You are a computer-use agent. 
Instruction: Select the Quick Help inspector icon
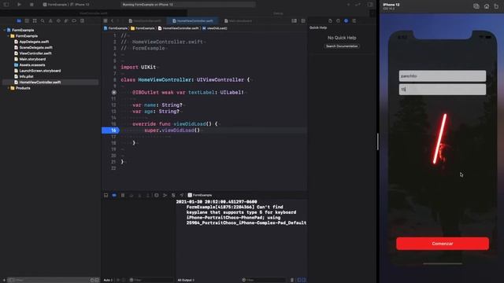click(346, 21)
